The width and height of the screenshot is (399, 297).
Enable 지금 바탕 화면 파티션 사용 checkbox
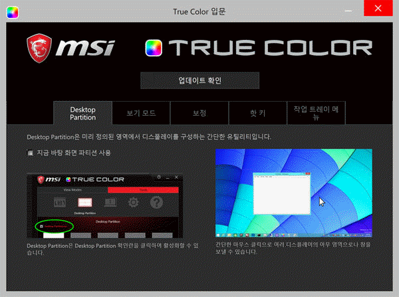pyautogui.click(x=31, y=153)
